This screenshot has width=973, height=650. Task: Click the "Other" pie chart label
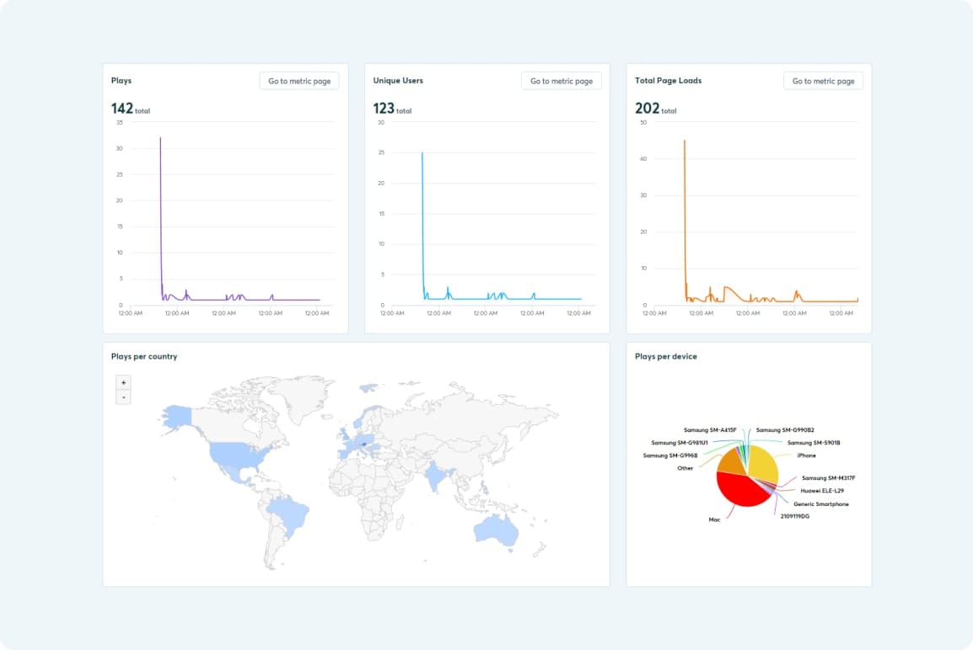click(x=685, y=468)
